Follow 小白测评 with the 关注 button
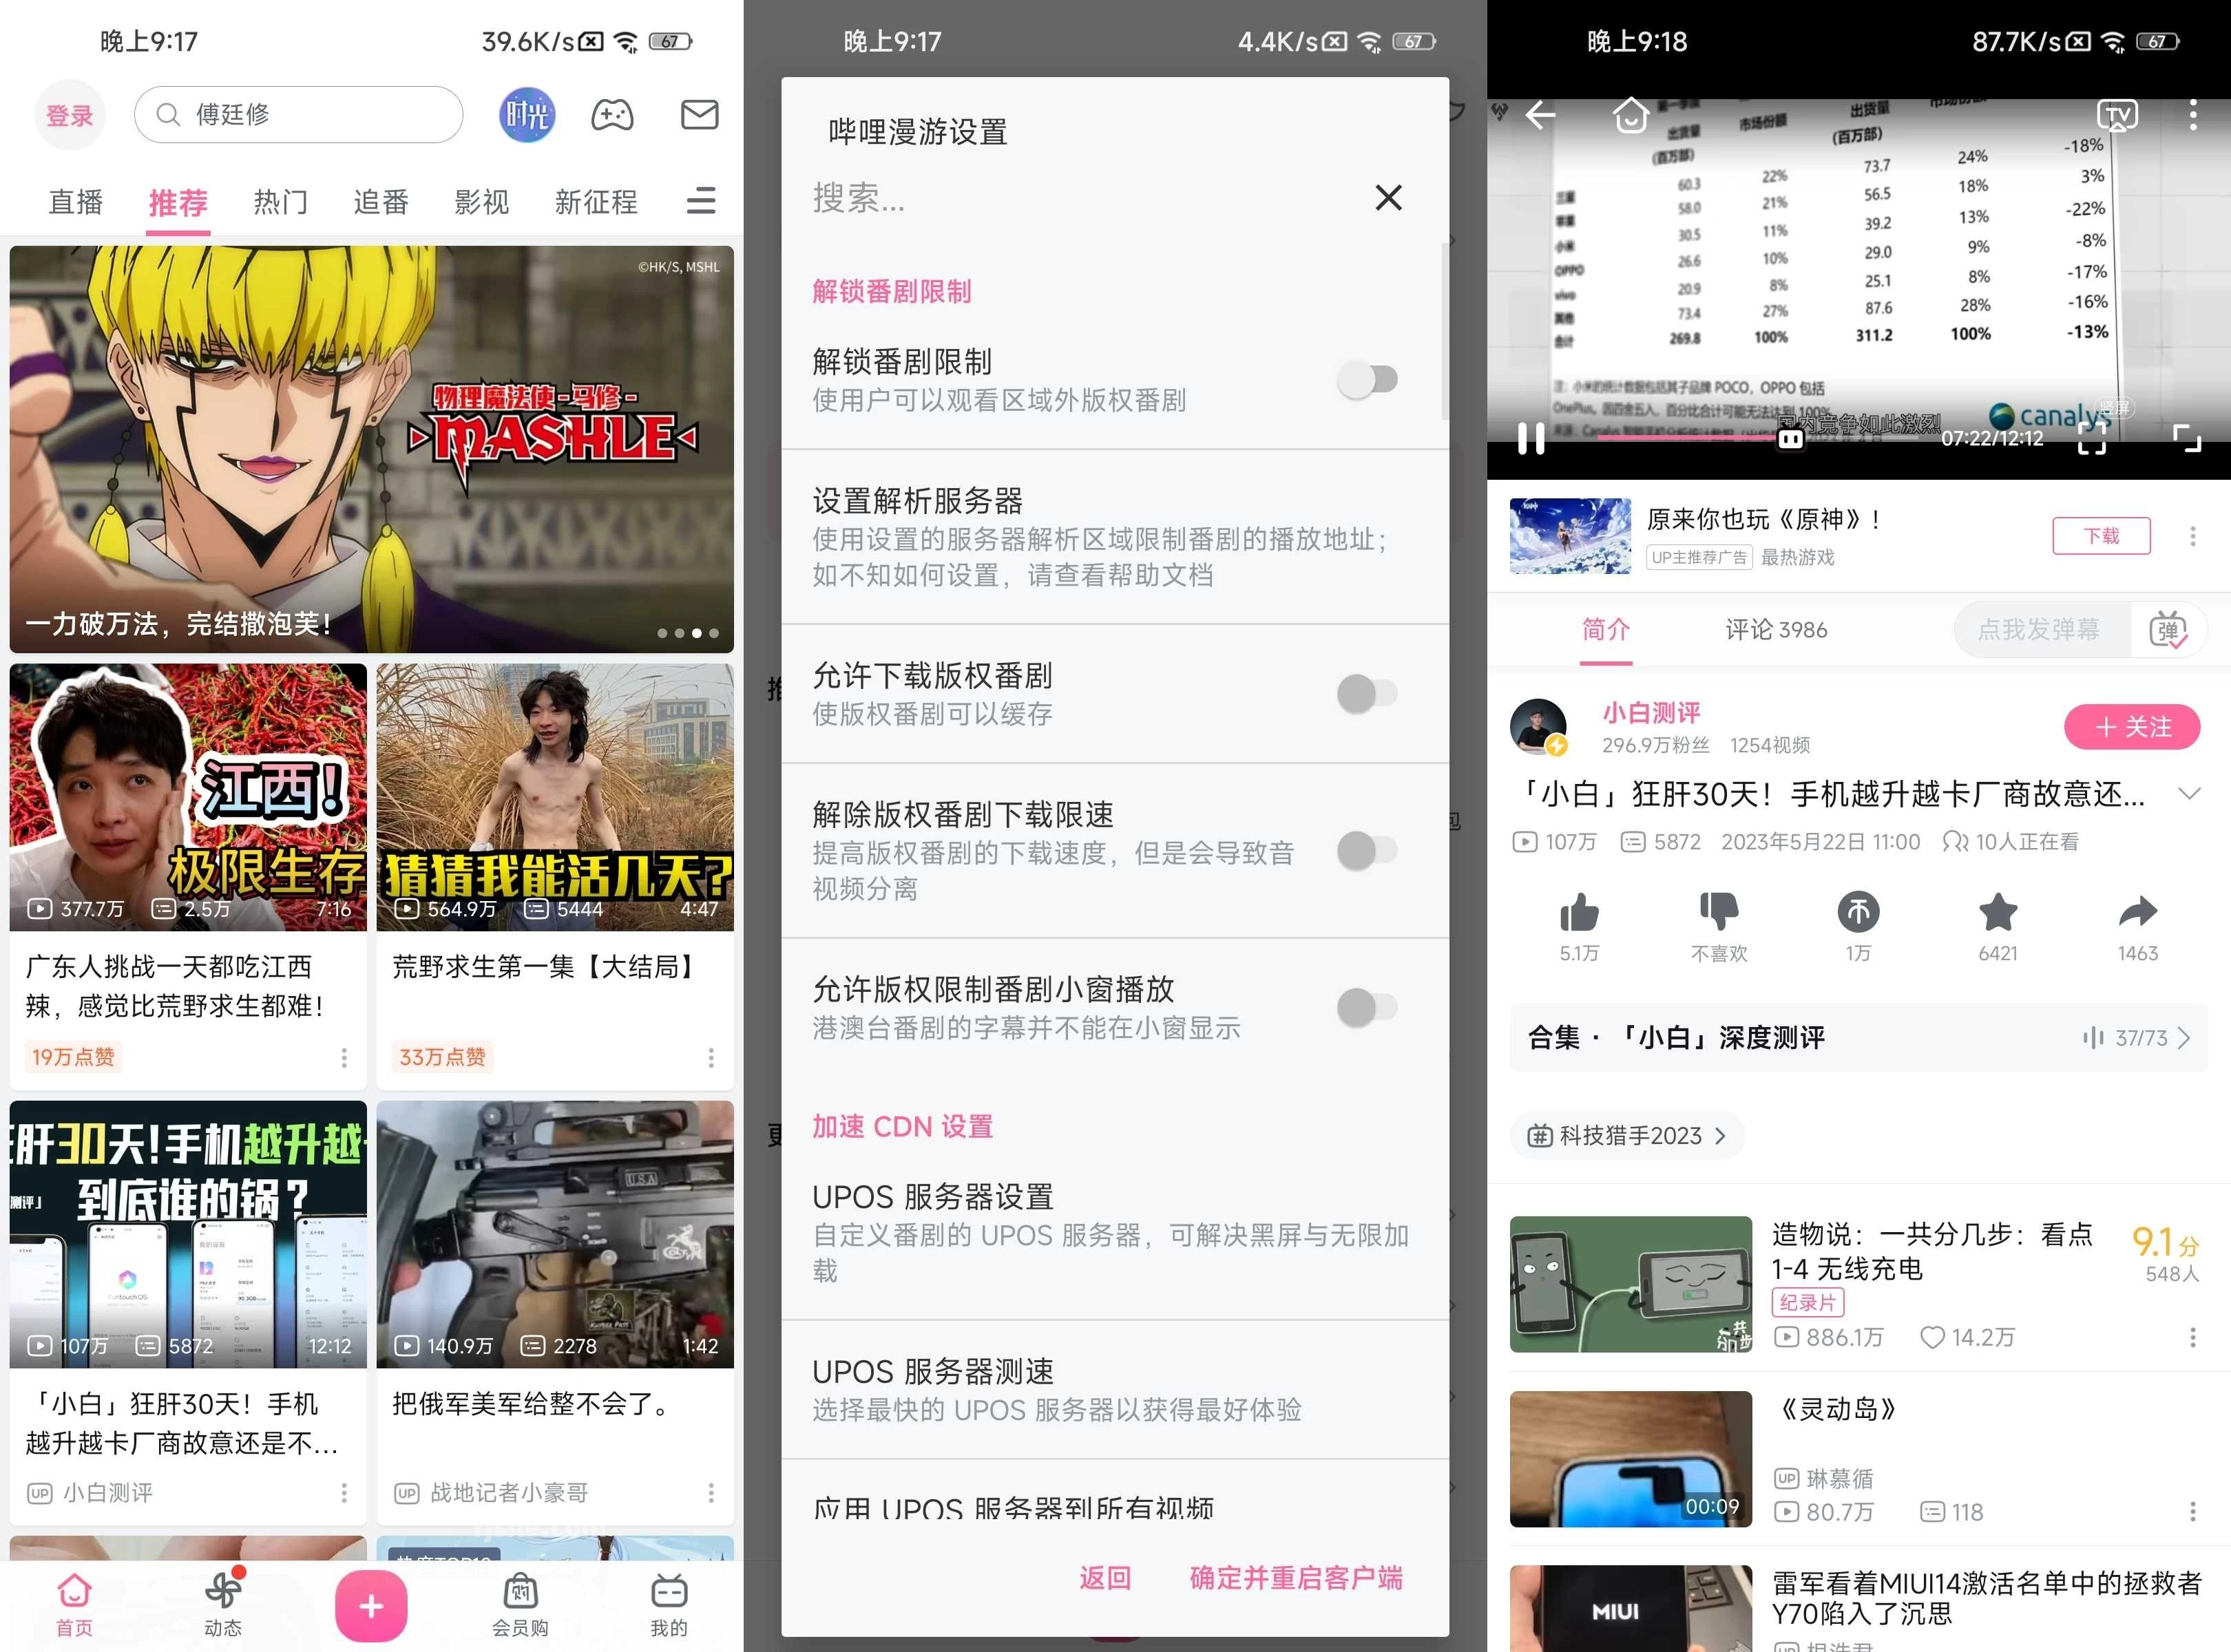 (x=2132, y=727)
